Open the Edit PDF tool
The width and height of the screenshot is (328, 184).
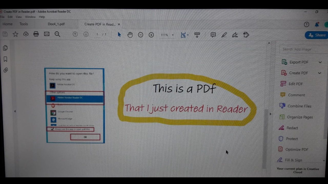tap(292, 84)
